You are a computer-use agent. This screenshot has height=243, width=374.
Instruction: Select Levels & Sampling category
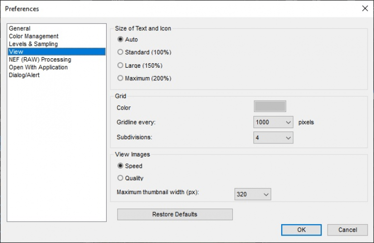pyautogui.click(x=33, y=44)
